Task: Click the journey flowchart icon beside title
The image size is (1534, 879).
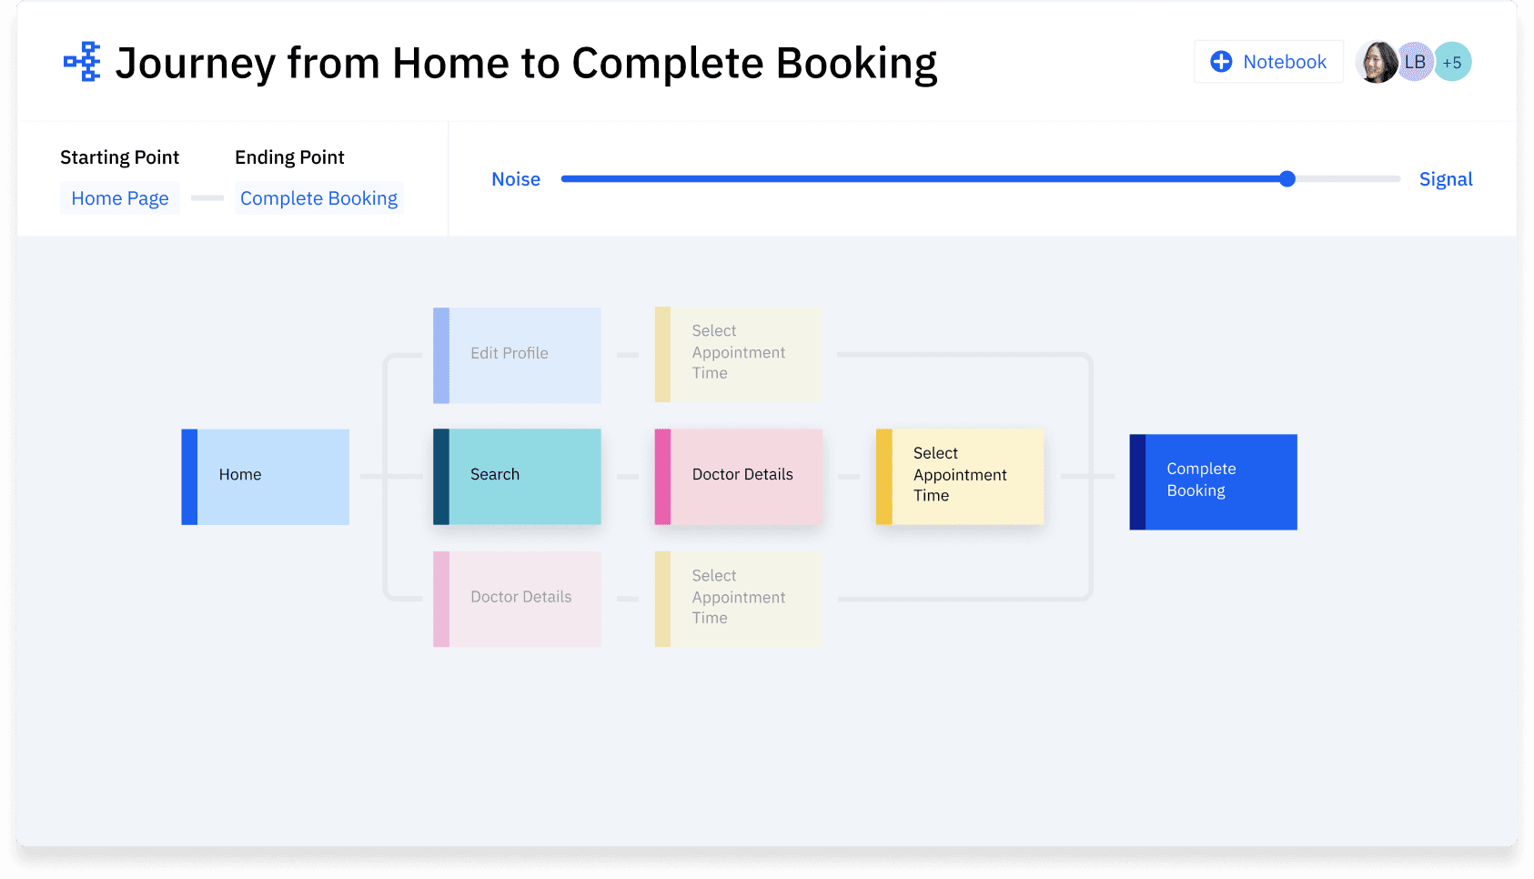Action: coord(82,62)
